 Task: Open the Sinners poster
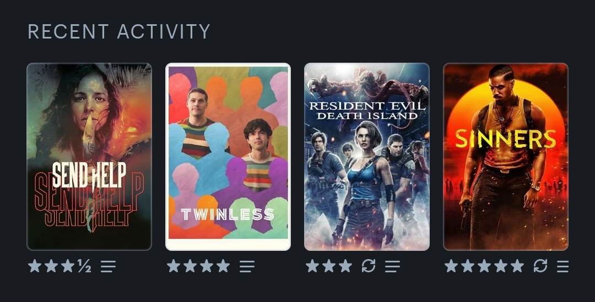[506, 156]
